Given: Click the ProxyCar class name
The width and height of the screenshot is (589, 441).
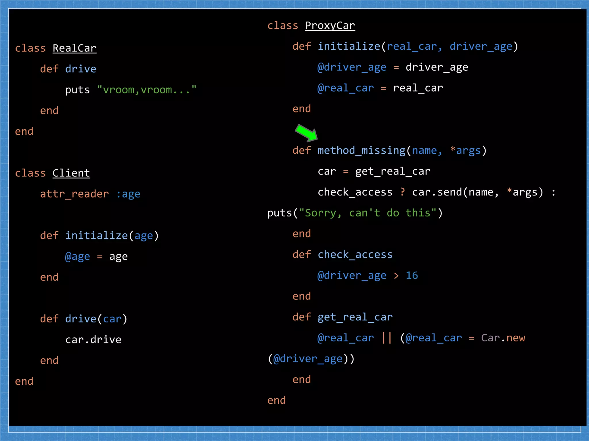Looking at the screenshot, I should [330, 26].
